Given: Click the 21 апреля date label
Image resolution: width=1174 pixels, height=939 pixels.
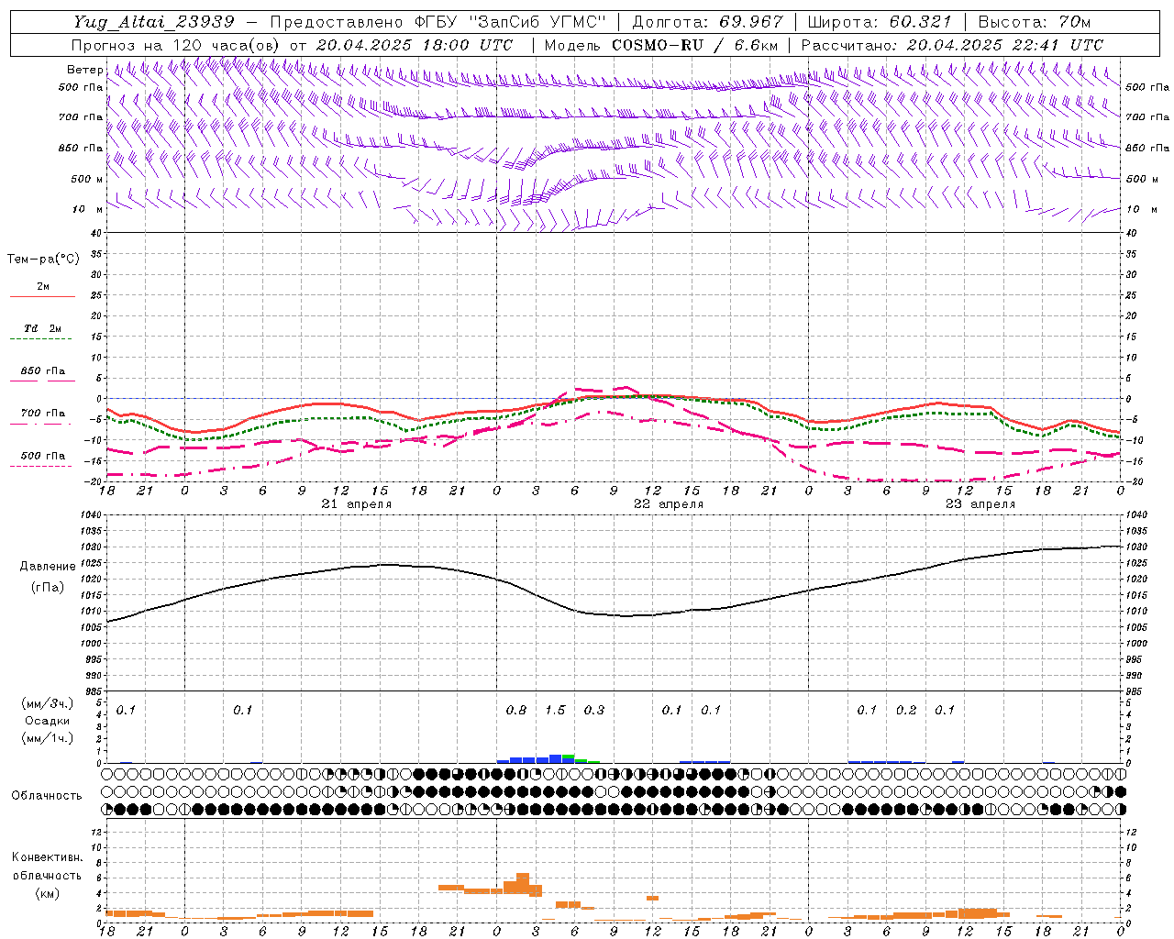Looking at the screenshot, I should click(x=357, y=504).
